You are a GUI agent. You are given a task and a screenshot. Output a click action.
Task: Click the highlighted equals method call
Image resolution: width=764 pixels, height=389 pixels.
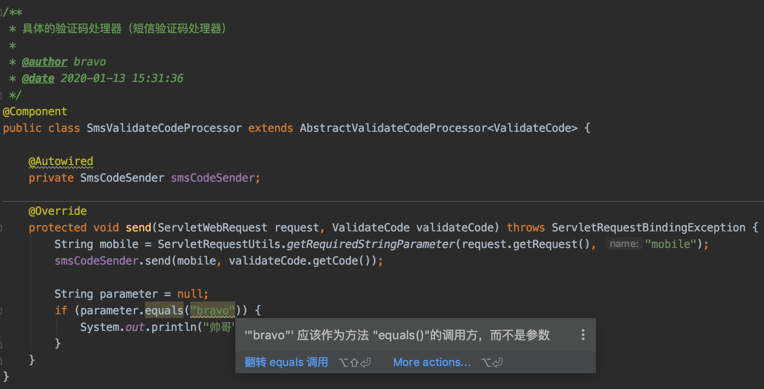click(x=164, y=311)
